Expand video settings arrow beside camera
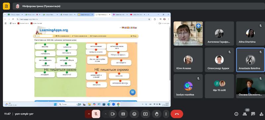The height and width of the screenshot is (120, 265). click(105, 114)
